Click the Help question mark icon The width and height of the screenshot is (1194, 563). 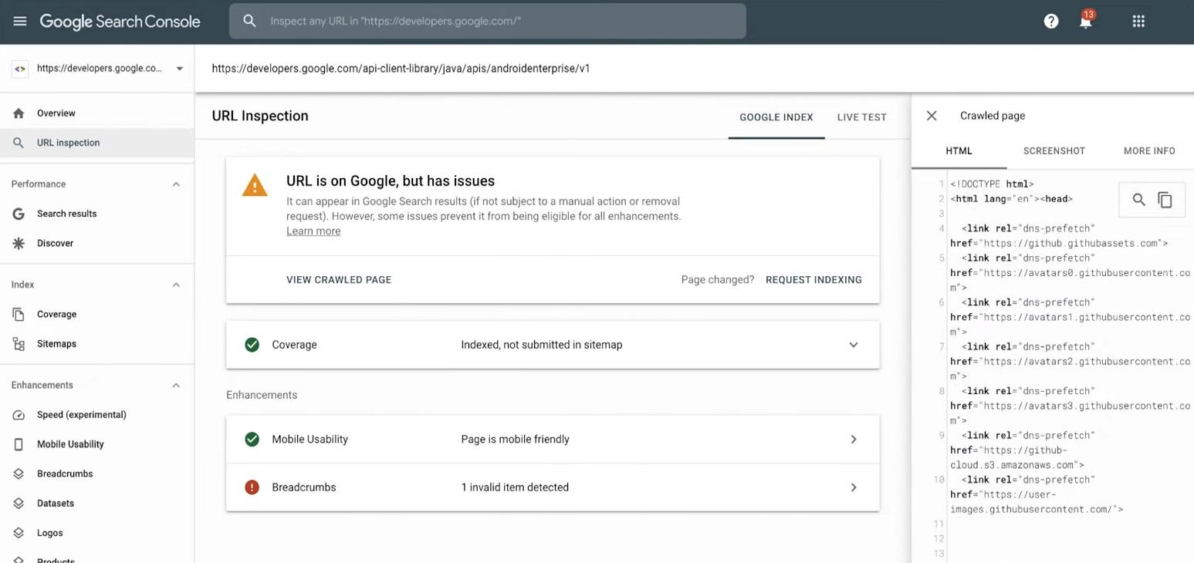(1050, 22)
